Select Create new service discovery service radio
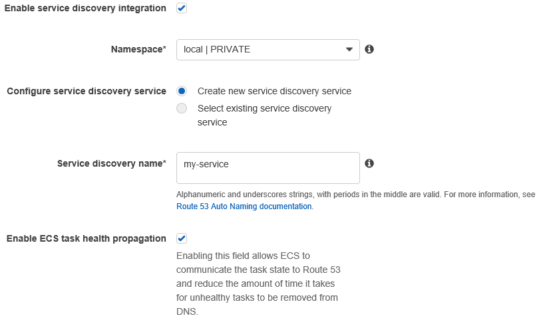The height and width of the screenshot is (324, 541). pos(182,91)
